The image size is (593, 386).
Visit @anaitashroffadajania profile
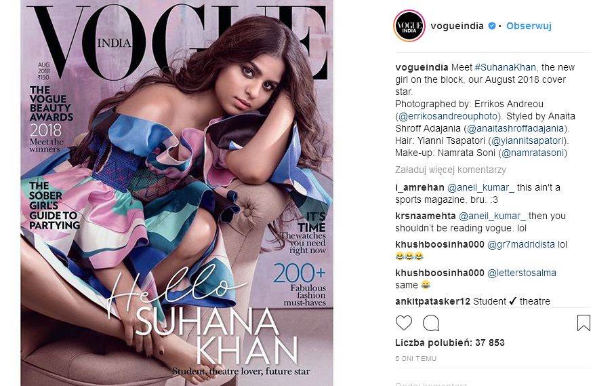516,128
